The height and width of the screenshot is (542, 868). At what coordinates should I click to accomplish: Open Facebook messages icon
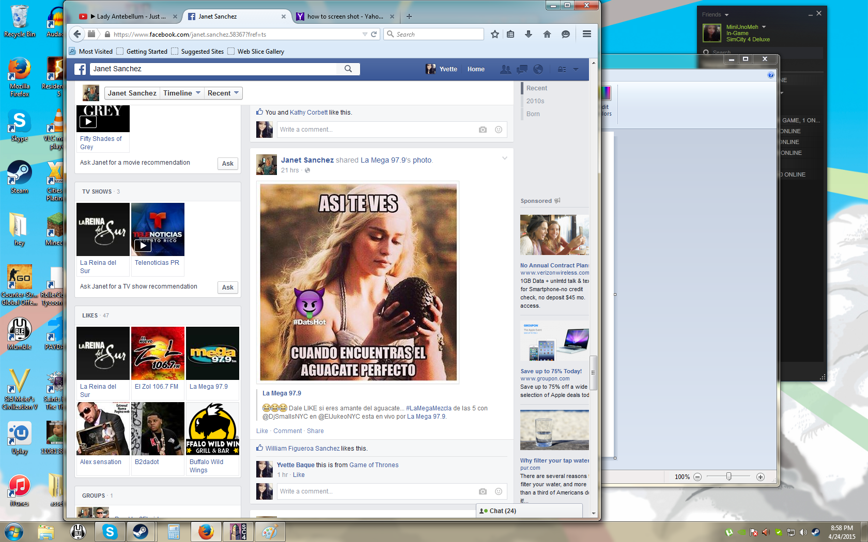pos(522,69)
